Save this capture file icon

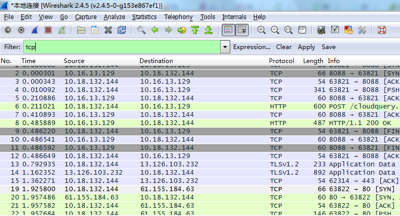click(x=95, y=30)
